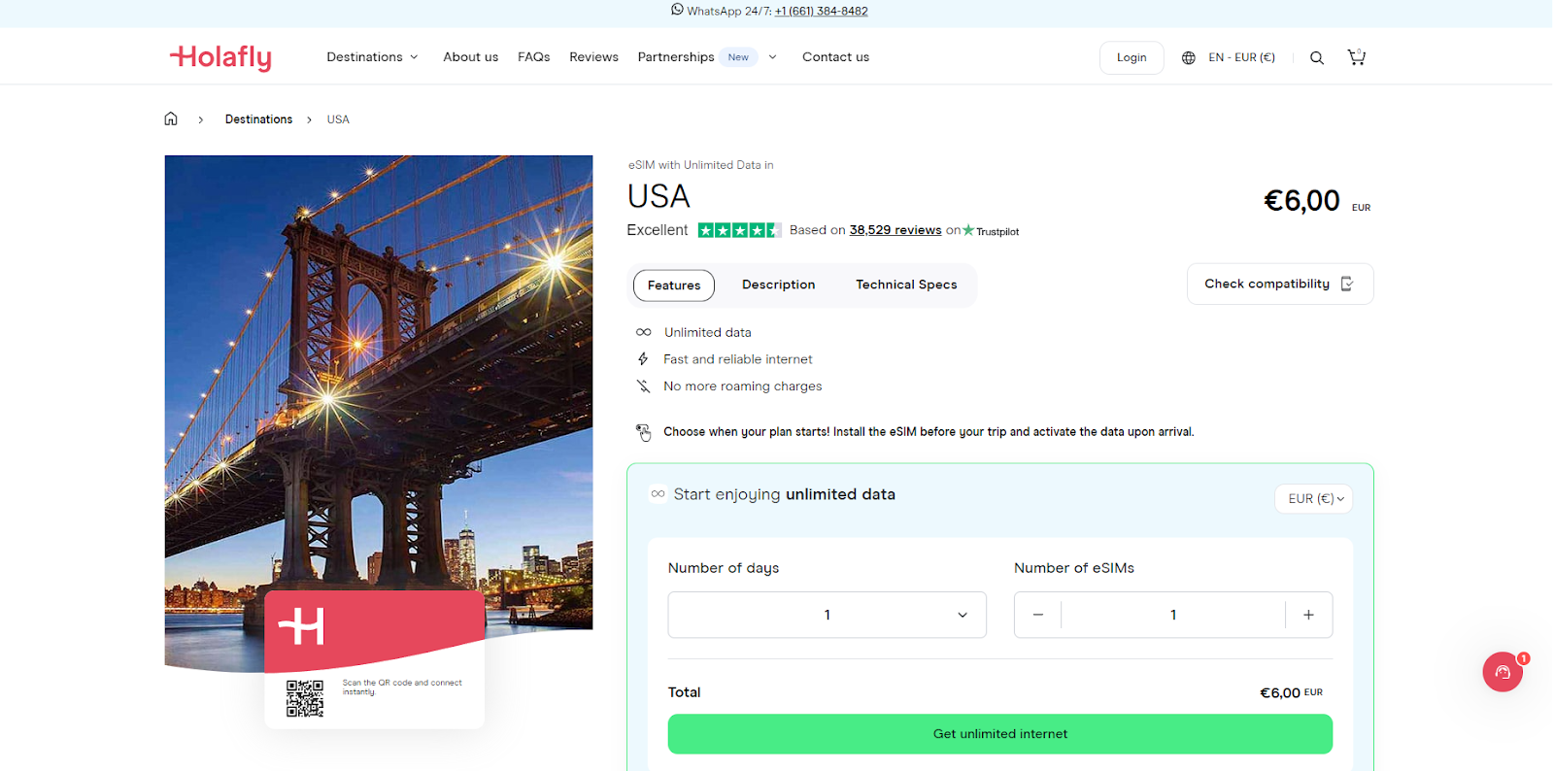
Task: Increase number of eSIMs with plus
Action: pyautogui.click(x=1308, y=615)
